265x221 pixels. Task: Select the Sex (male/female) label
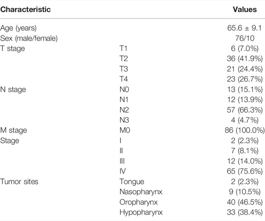pyautogui.click(x=29, y=38)
